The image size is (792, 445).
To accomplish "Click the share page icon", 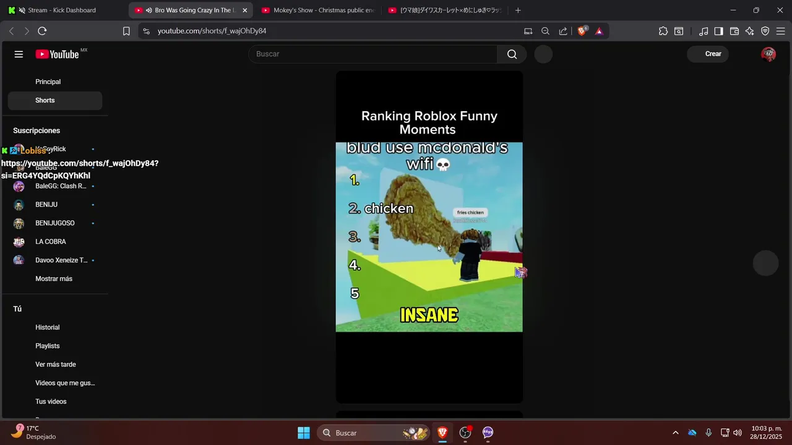I will (x=563, y=31).
